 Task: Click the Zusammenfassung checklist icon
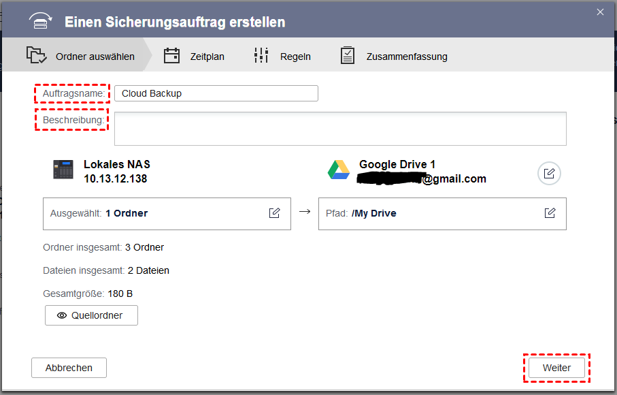(x=348, y=56)
